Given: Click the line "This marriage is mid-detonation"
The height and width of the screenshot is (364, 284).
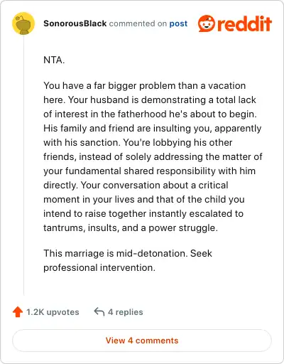Looking at the screenshot, I should [x=116, y=253].
